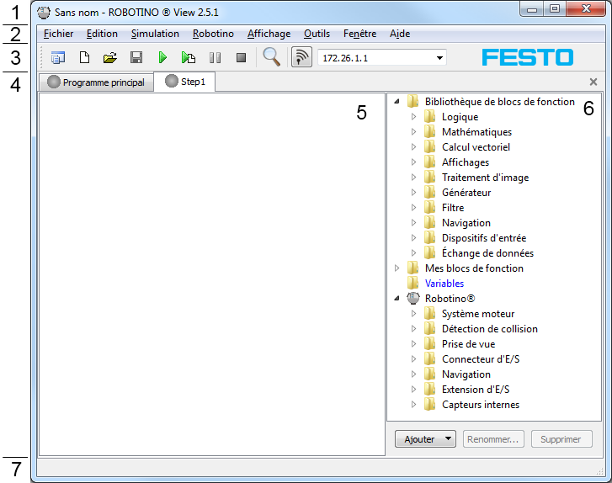This screenshot has height=483, width=612.
Task: Collapse Bibliothèque de blocs de fonction tree
Action: coord(397,102)
